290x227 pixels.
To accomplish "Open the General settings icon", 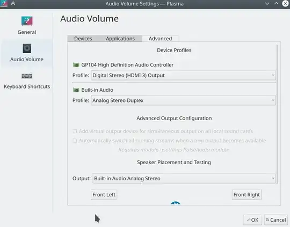I will 27,21.
